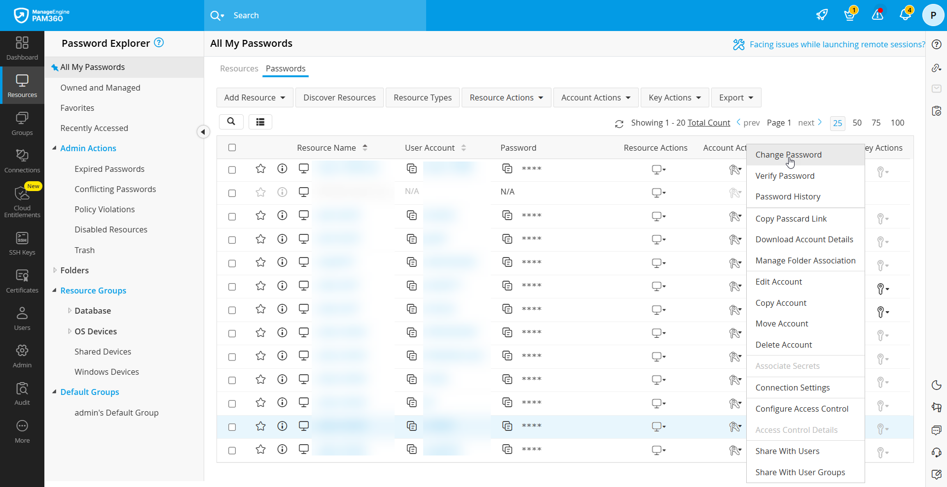Switch to the Resources tab
This screenshot has height=487, width=947.
239,68
